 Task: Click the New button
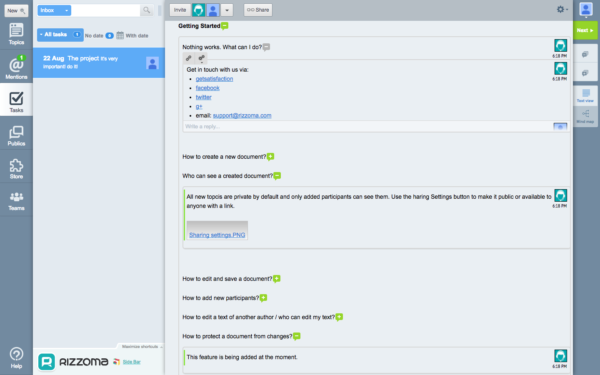coord(16,11)
